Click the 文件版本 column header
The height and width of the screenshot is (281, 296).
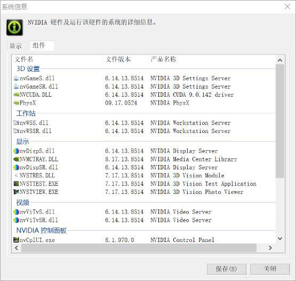[118, 59]
